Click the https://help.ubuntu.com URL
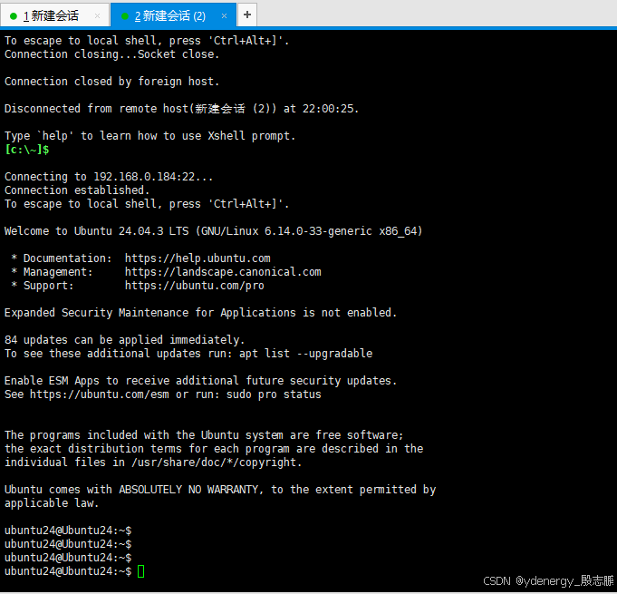The image size is (617, 594). 198,258
